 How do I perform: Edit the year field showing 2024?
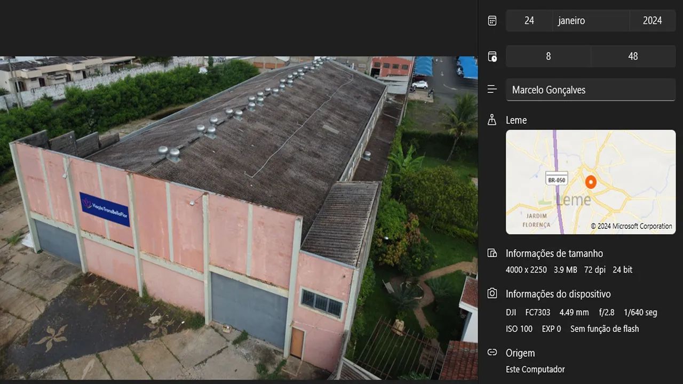[x=653, y=21]
